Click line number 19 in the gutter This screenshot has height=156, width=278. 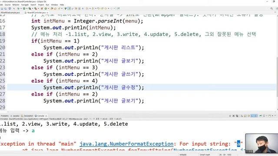coord(3,41)
